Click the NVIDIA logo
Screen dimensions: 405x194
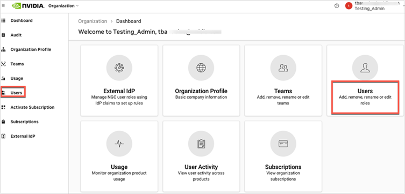pos(28,6)
